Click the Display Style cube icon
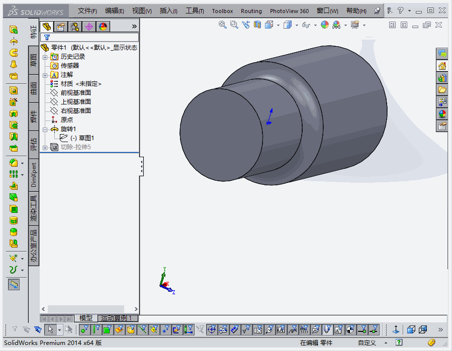 tap(288, 25)
